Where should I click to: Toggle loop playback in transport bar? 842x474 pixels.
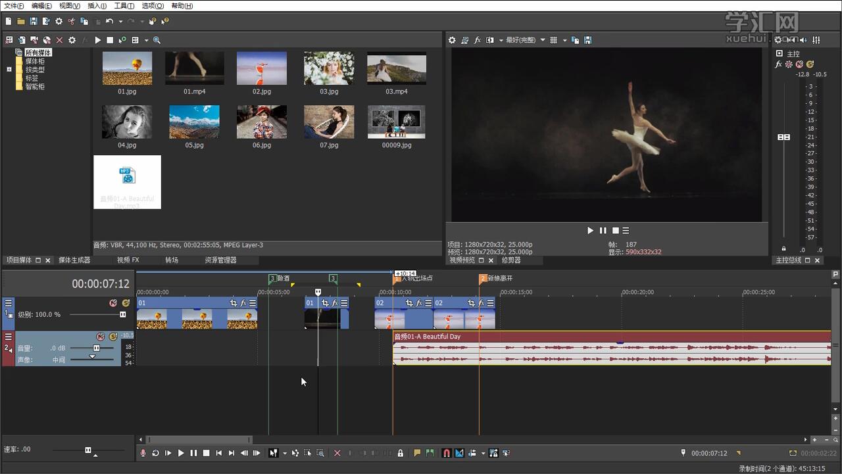coord(156,453)
